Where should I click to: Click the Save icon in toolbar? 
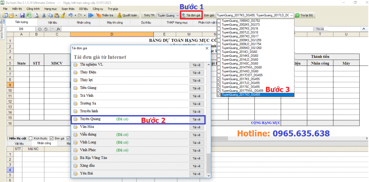tap(22, 15)
